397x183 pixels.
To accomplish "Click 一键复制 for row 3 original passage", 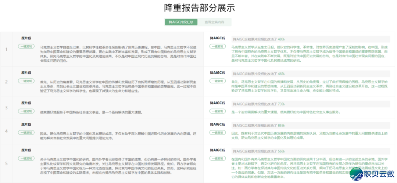I will click(26, 111).
